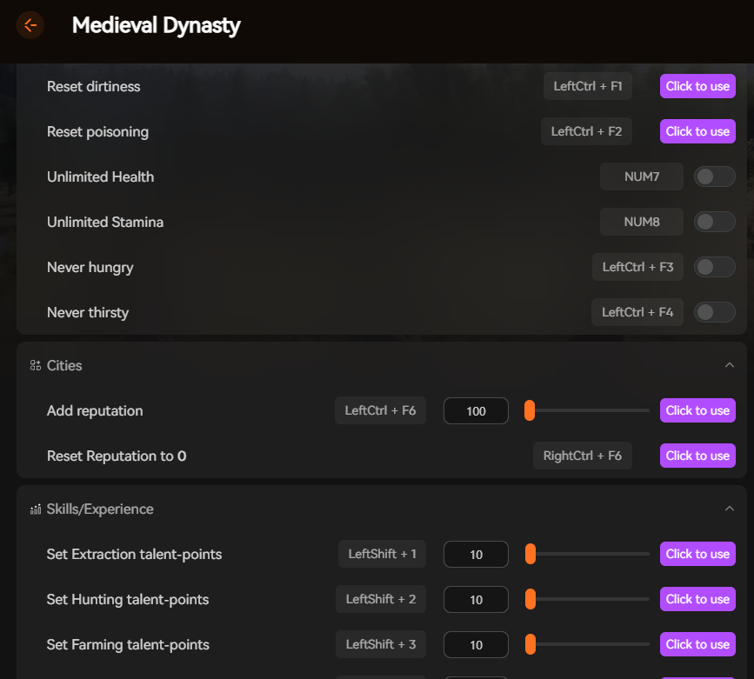Click the Cities section icon
The height and width of the screenshot is (679, 754).
point(35,365)
